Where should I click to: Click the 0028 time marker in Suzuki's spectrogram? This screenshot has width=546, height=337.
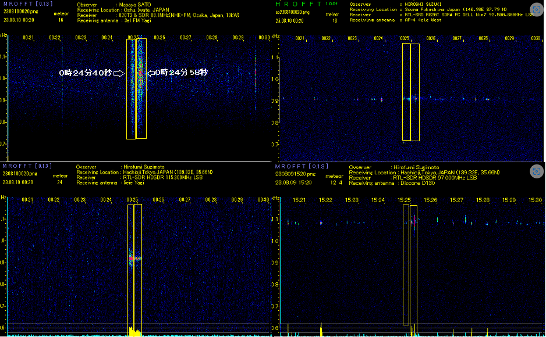point(483,38)
